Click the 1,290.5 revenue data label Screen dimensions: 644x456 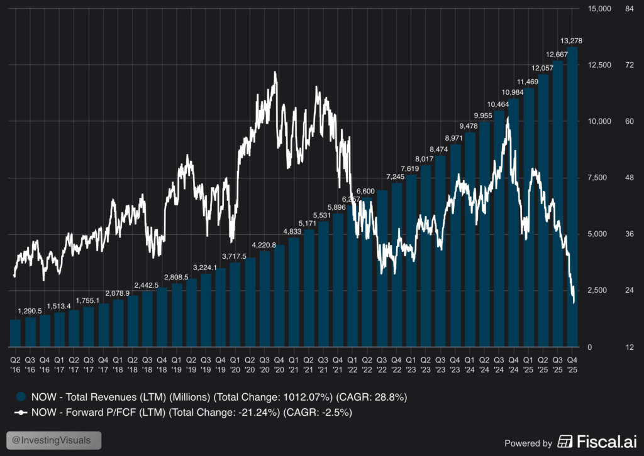30,311
